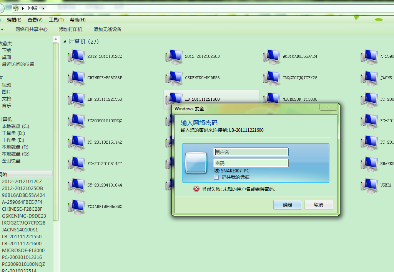394x272 pixels.
Task: Open 本地磁盘 (C:) in the sidebar
Action: click(x=16, y=126)
